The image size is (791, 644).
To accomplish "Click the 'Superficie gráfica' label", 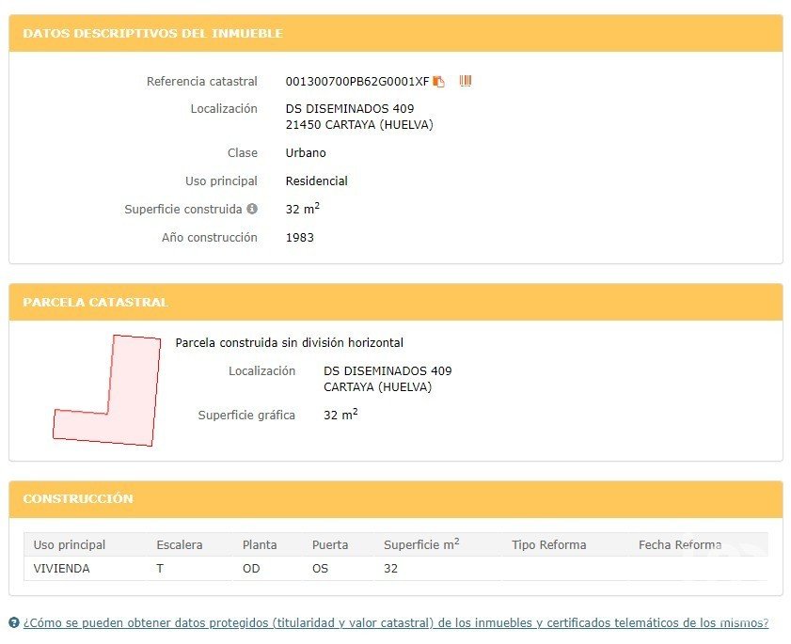I will 246,415.
